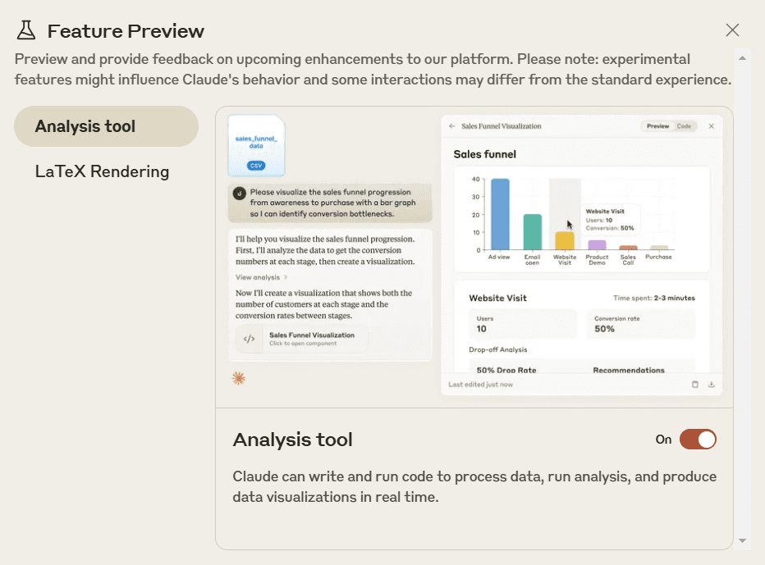Click the blue Ad view bar
Image resolution: width=765 pixels, height=565 pixels.
click(500, 214)
